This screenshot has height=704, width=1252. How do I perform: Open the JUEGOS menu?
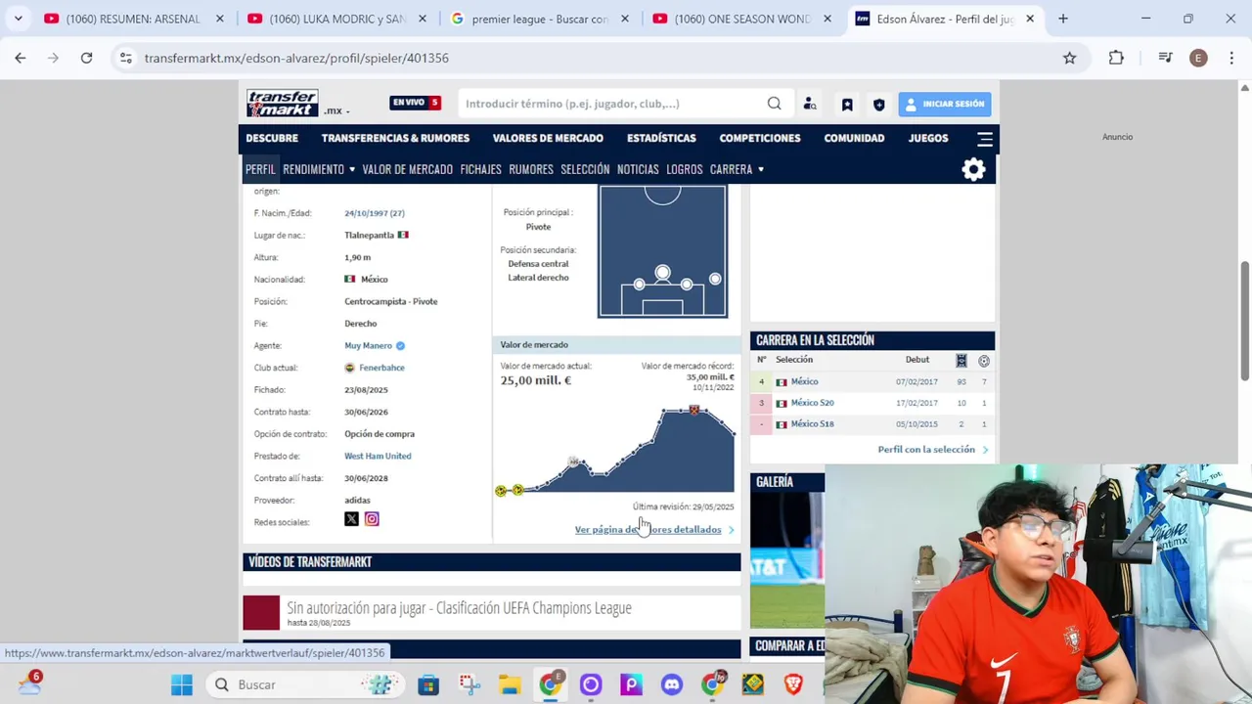point(928,138)
